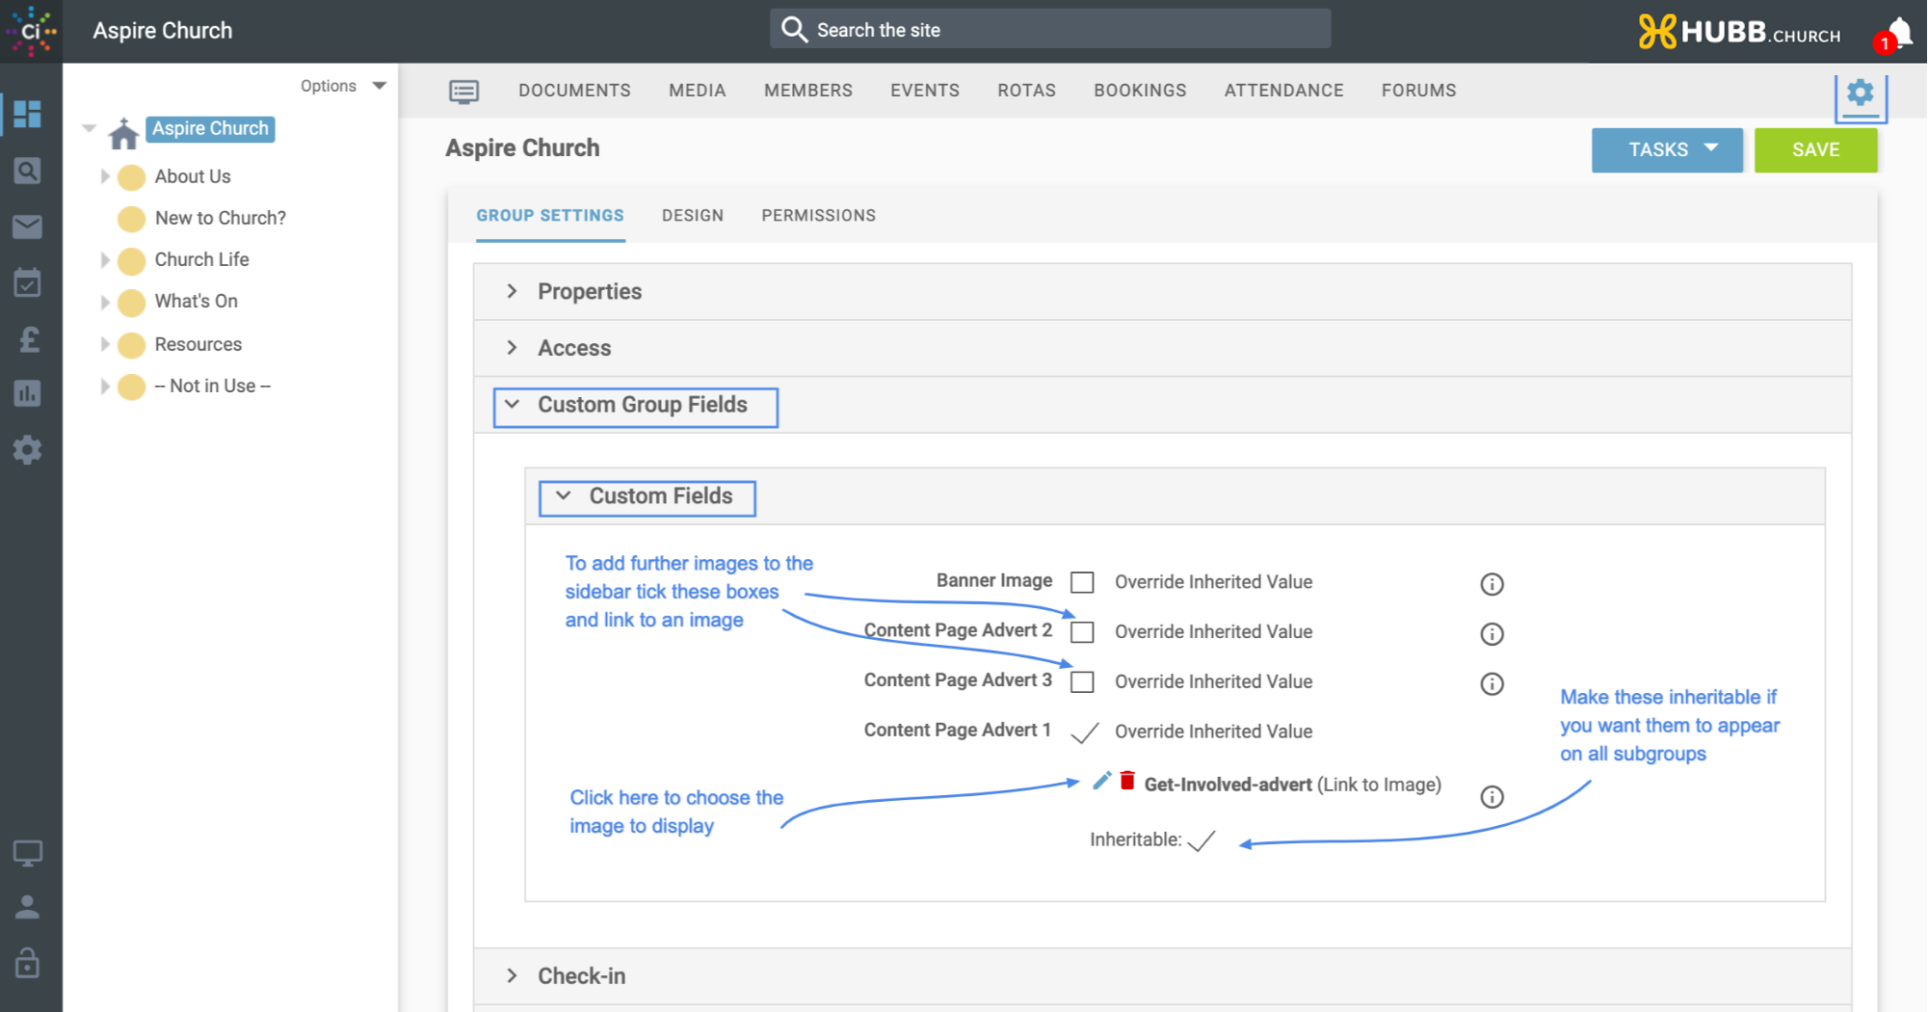Viewport: 1928px width, 1012px height.
Task: Select the Group Settings tab
Action: 550,216
